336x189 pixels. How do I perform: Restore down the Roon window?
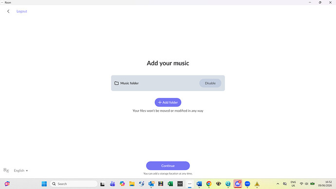[320, 2]
